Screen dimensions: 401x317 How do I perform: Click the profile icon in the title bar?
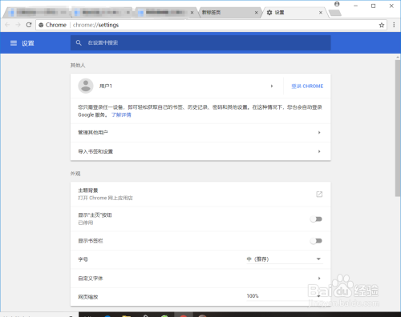tap(337, 4)
